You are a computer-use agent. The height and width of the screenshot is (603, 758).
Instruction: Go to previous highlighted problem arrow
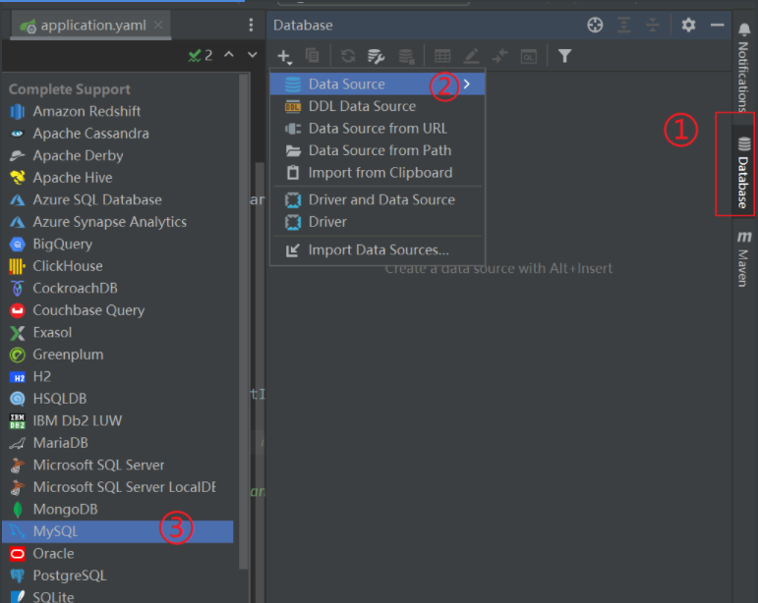[229, 55]
